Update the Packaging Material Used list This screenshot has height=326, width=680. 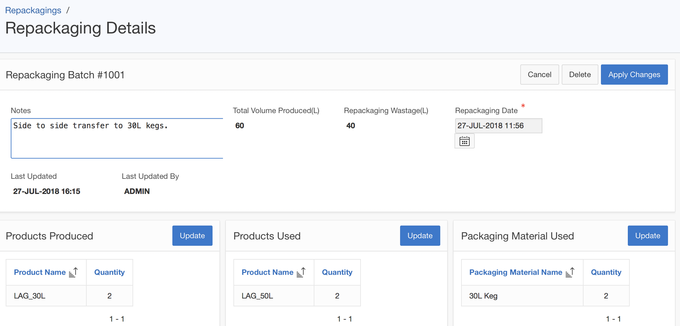coord(647,236)
